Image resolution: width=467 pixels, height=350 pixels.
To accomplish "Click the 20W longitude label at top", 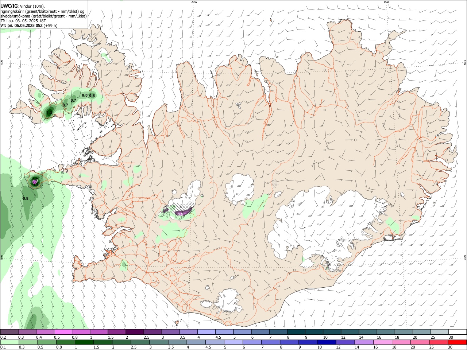I will pyautogui.click(x=194, y=2).
